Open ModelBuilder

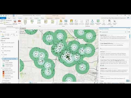[8, 20]
